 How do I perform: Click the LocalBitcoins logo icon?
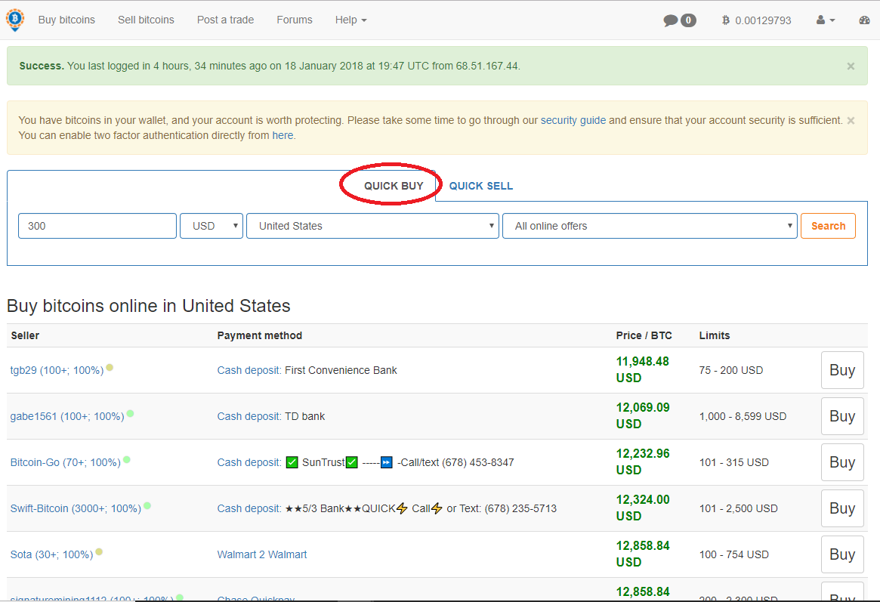tap(15, 20)
